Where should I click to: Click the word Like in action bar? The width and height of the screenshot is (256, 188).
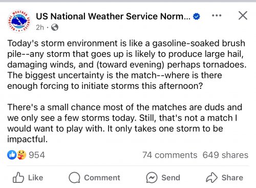click(x=36, y=178)
